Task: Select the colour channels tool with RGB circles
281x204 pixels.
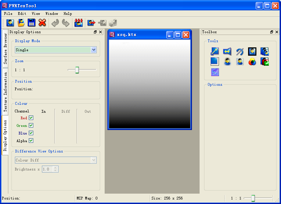Action: pos(252,62)
